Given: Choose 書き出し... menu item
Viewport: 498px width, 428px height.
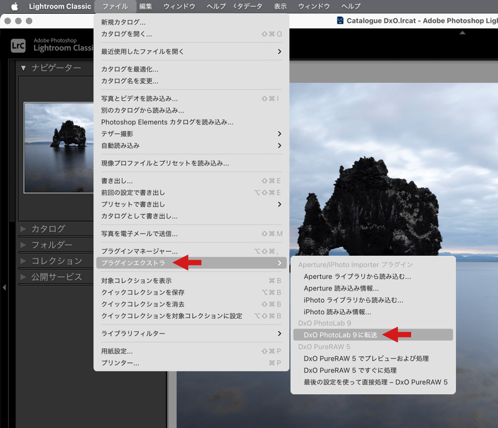Looking at the screenshot, I should (191, 181).
